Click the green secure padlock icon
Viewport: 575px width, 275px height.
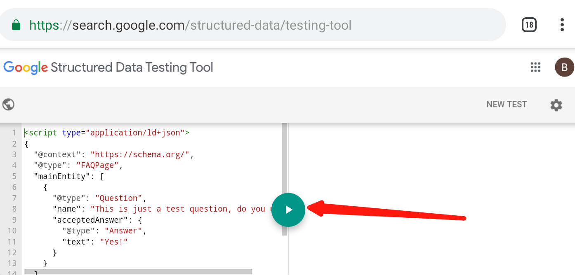[x=16, y=25]
